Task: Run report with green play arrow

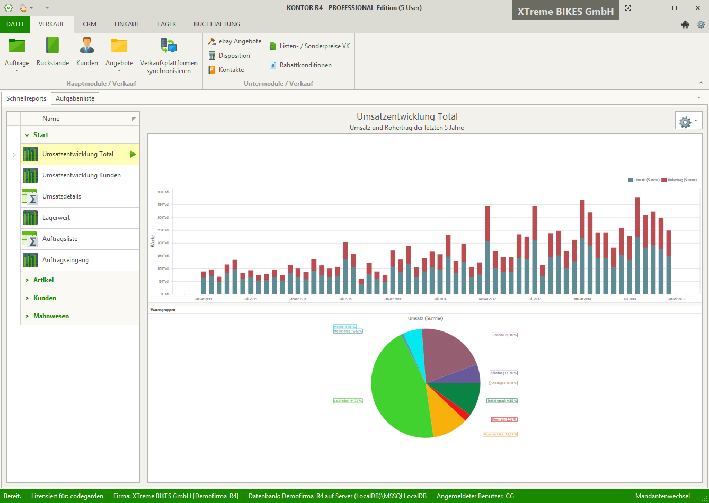Action: [x=133, y=154]
